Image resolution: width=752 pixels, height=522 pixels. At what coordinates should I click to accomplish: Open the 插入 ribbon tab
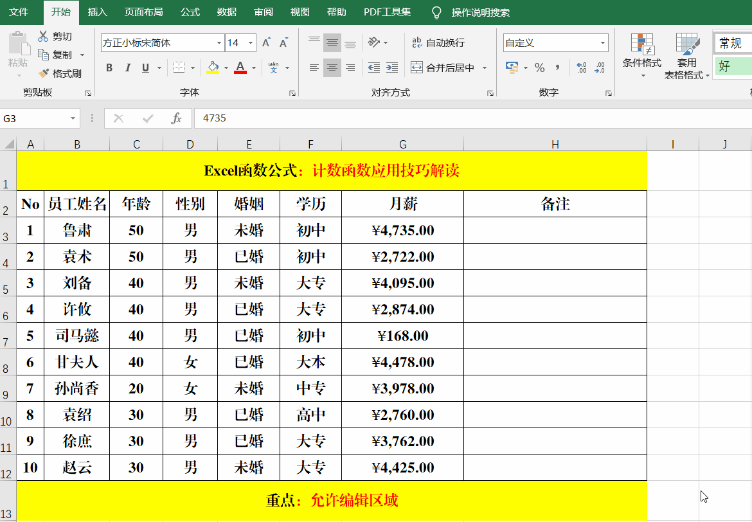pos(97,12)
